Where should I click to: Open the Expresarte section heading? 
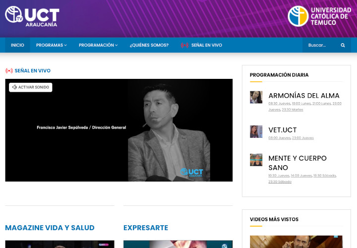pos(146,228)
